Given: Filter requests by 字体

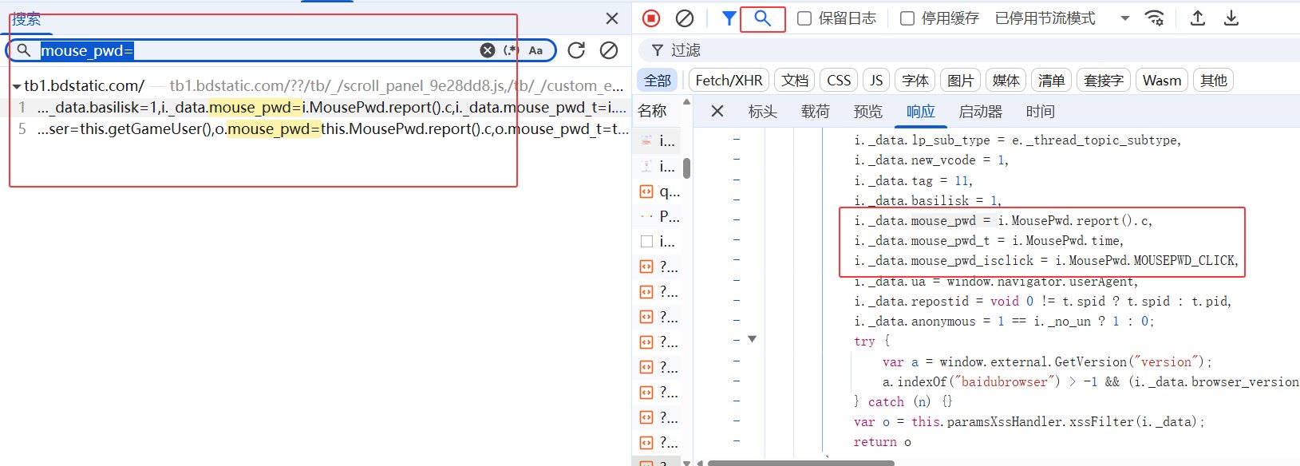Looking at the screenshot, I should [915, 81].
